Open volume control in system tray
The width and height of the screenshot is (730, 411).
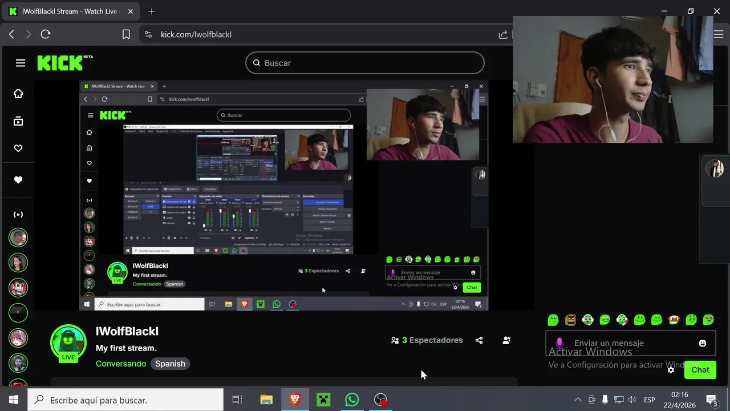click(x=632, y=400)
